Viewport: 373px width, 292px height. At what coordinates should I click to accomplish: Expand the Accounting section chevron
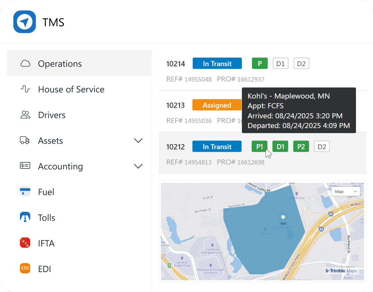pos(138,166)
